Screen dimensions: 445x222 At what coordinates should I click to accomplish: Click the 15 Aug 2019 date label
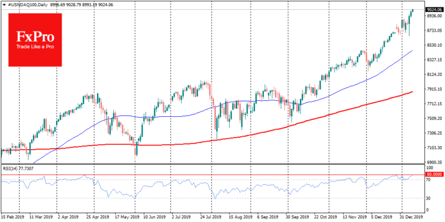click(240, 217)
